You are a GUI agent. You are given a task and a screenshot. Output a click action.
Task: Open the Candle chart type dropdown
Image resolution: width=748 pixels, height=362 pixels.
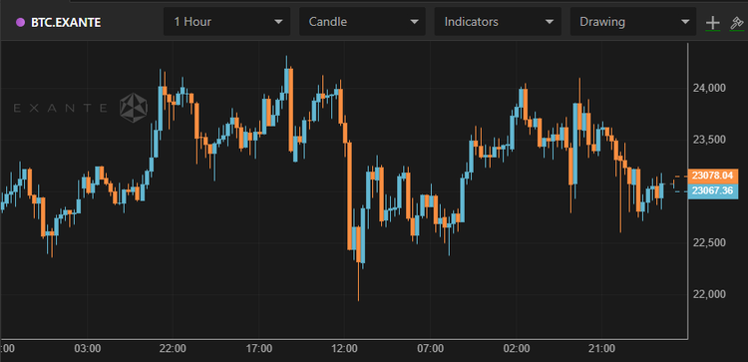(362, 22)
